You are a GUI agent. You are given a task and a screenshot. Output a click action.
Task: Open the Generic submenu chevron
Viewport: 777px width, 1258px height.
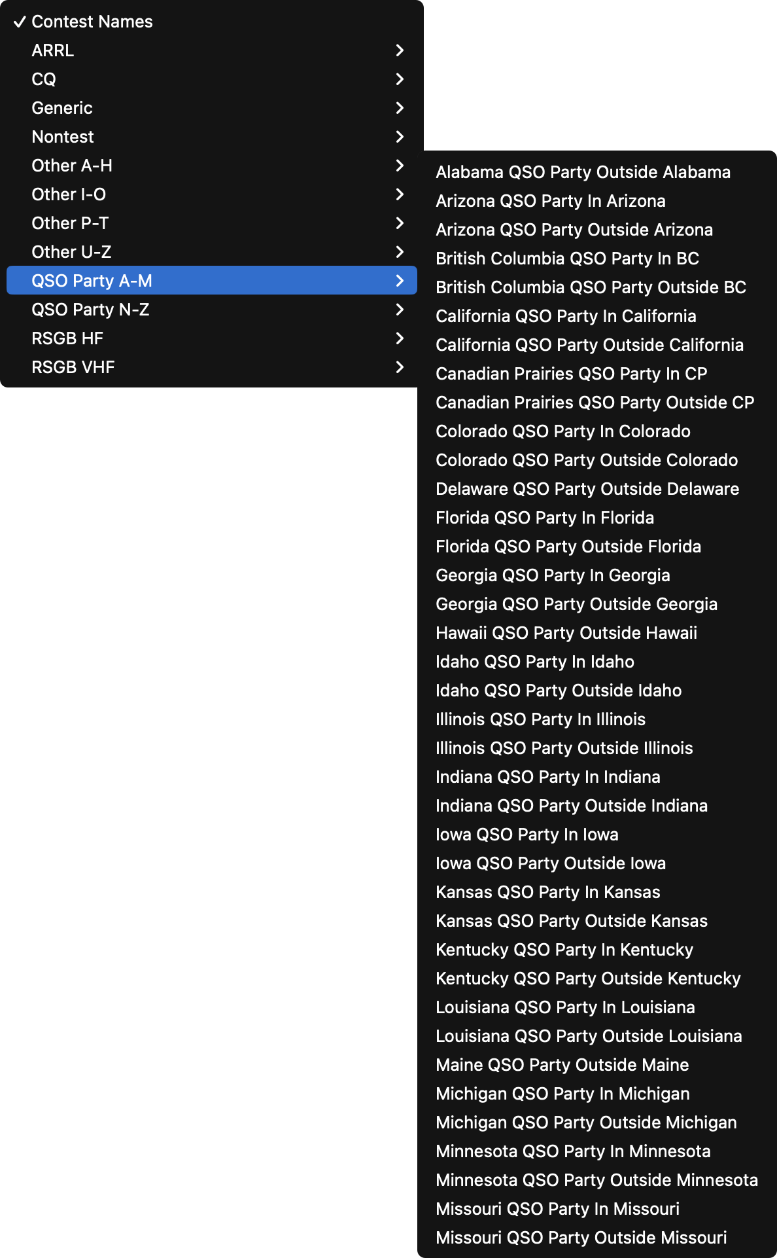pyautogui.click(x=400, y=108)
